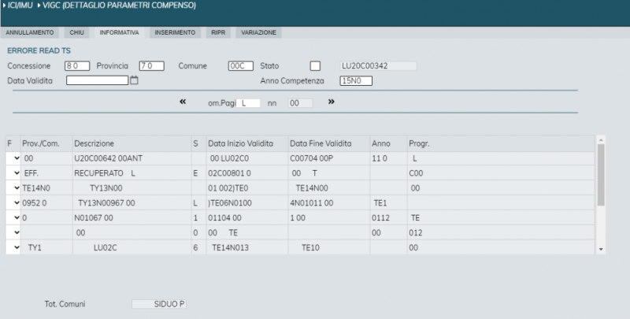630x319 pixels.
Task: Open dropdown in the 0952 0 row
Action: 16,203
